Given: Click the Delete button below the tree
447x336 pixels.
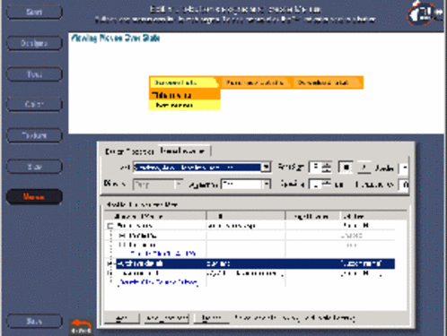Looking at the screenshot, I should click(212, 318).
